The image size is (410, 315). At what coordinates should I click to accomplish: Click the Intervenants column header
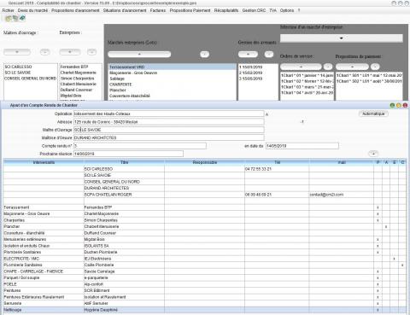tap(44, 162)
